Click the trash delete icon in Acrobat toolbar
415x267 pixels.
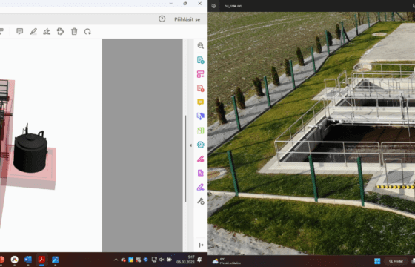74,31
